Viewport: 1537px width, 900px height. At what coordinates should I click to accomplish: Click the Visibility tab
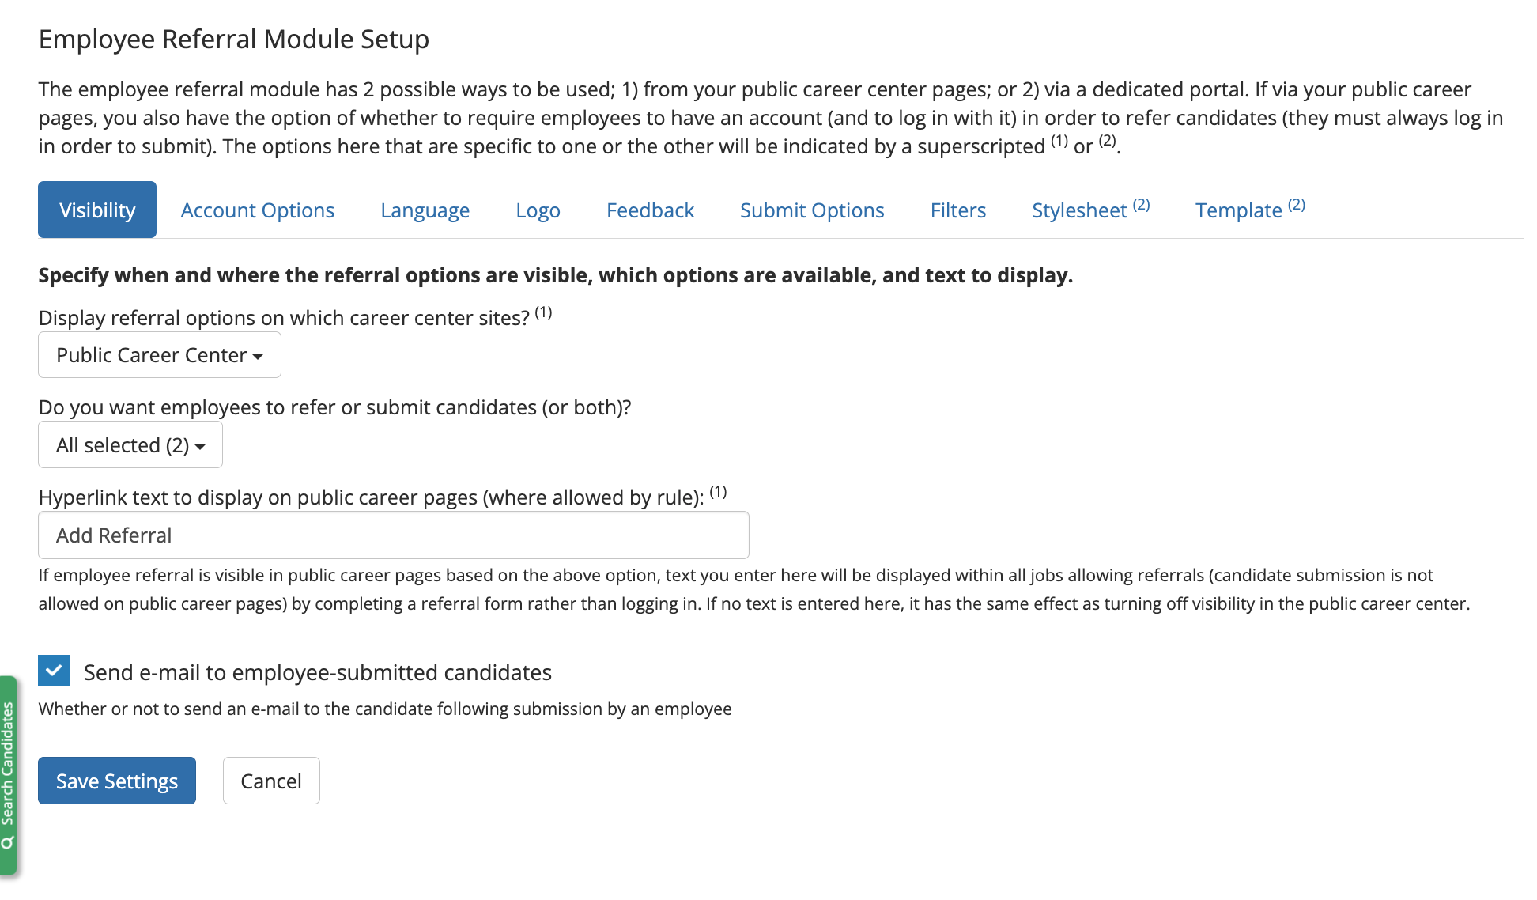[x=97, y=210]
